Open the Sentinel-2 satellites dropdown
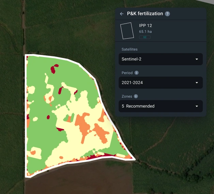 (160, 59)
